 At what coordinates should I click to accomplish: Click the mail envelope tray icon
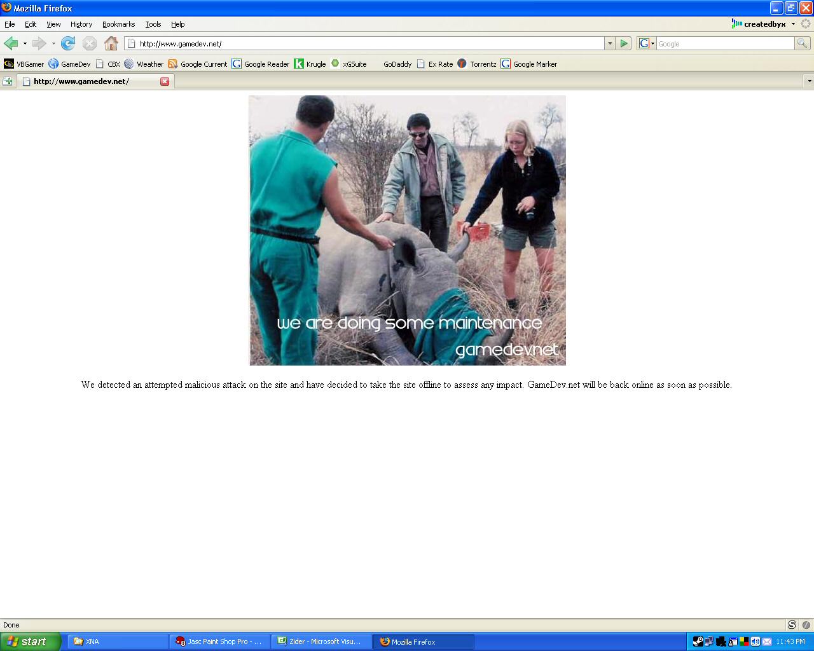[766, 641]
